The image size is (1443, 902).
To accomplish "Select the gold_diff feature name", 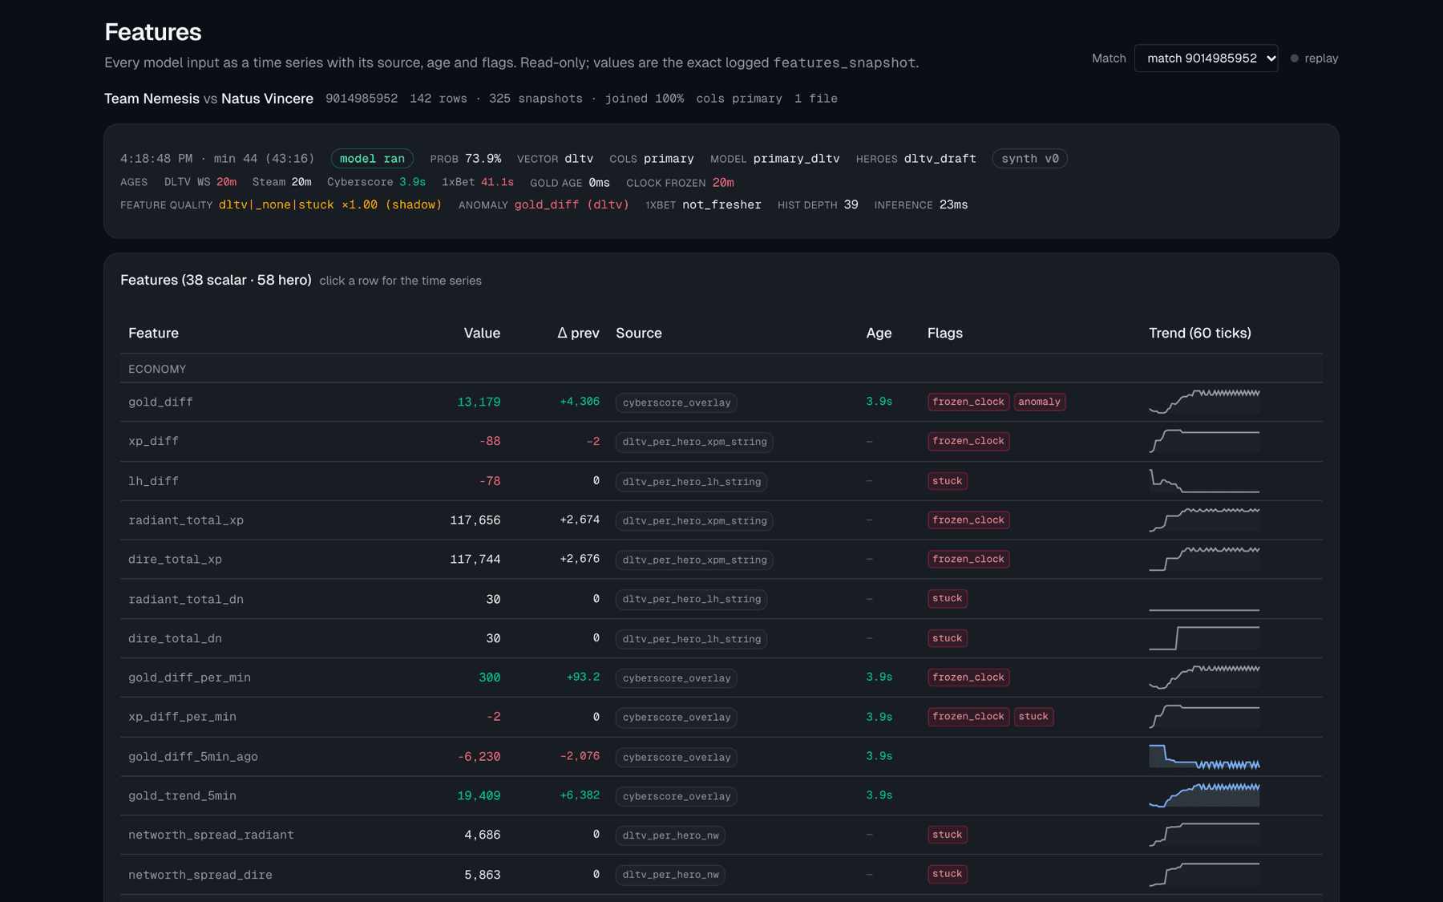I will 160,402.
